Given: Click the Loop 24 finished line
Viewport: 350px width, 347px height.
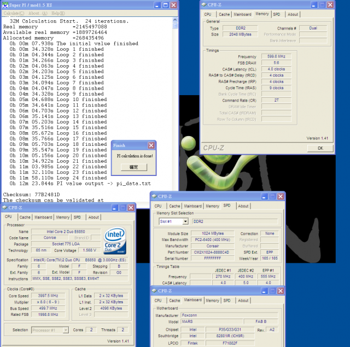Looking at the screenshot, I should pyautogui.click(x=58, y=178).
